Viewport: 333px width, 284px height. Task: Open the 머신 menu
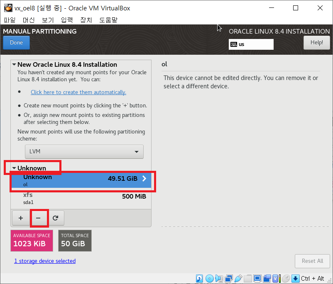(x=29, y=20)
